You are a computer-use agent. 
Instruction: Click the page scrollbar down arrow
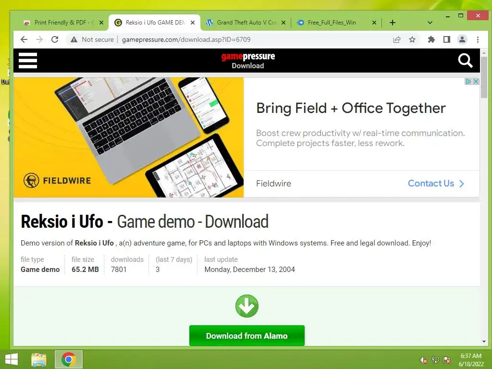coord(484,342)
